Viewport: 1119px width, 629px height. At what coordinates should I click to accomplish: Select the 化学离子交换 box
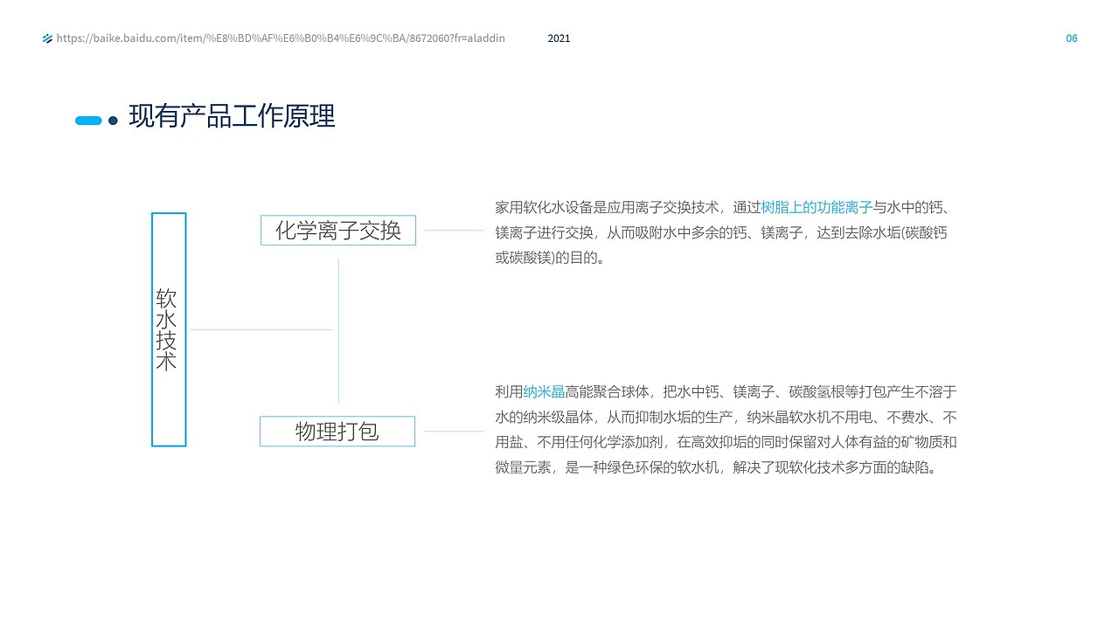338,231
